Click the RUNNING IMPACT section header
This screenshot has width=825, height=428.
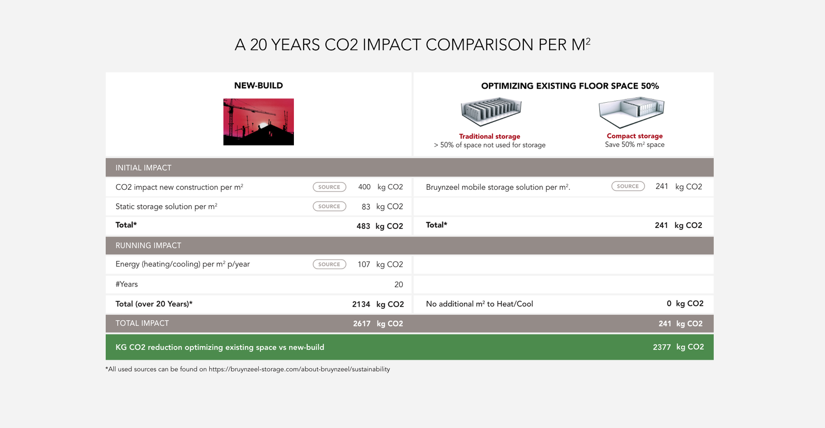pyautogui.click(x=148, y=245)
